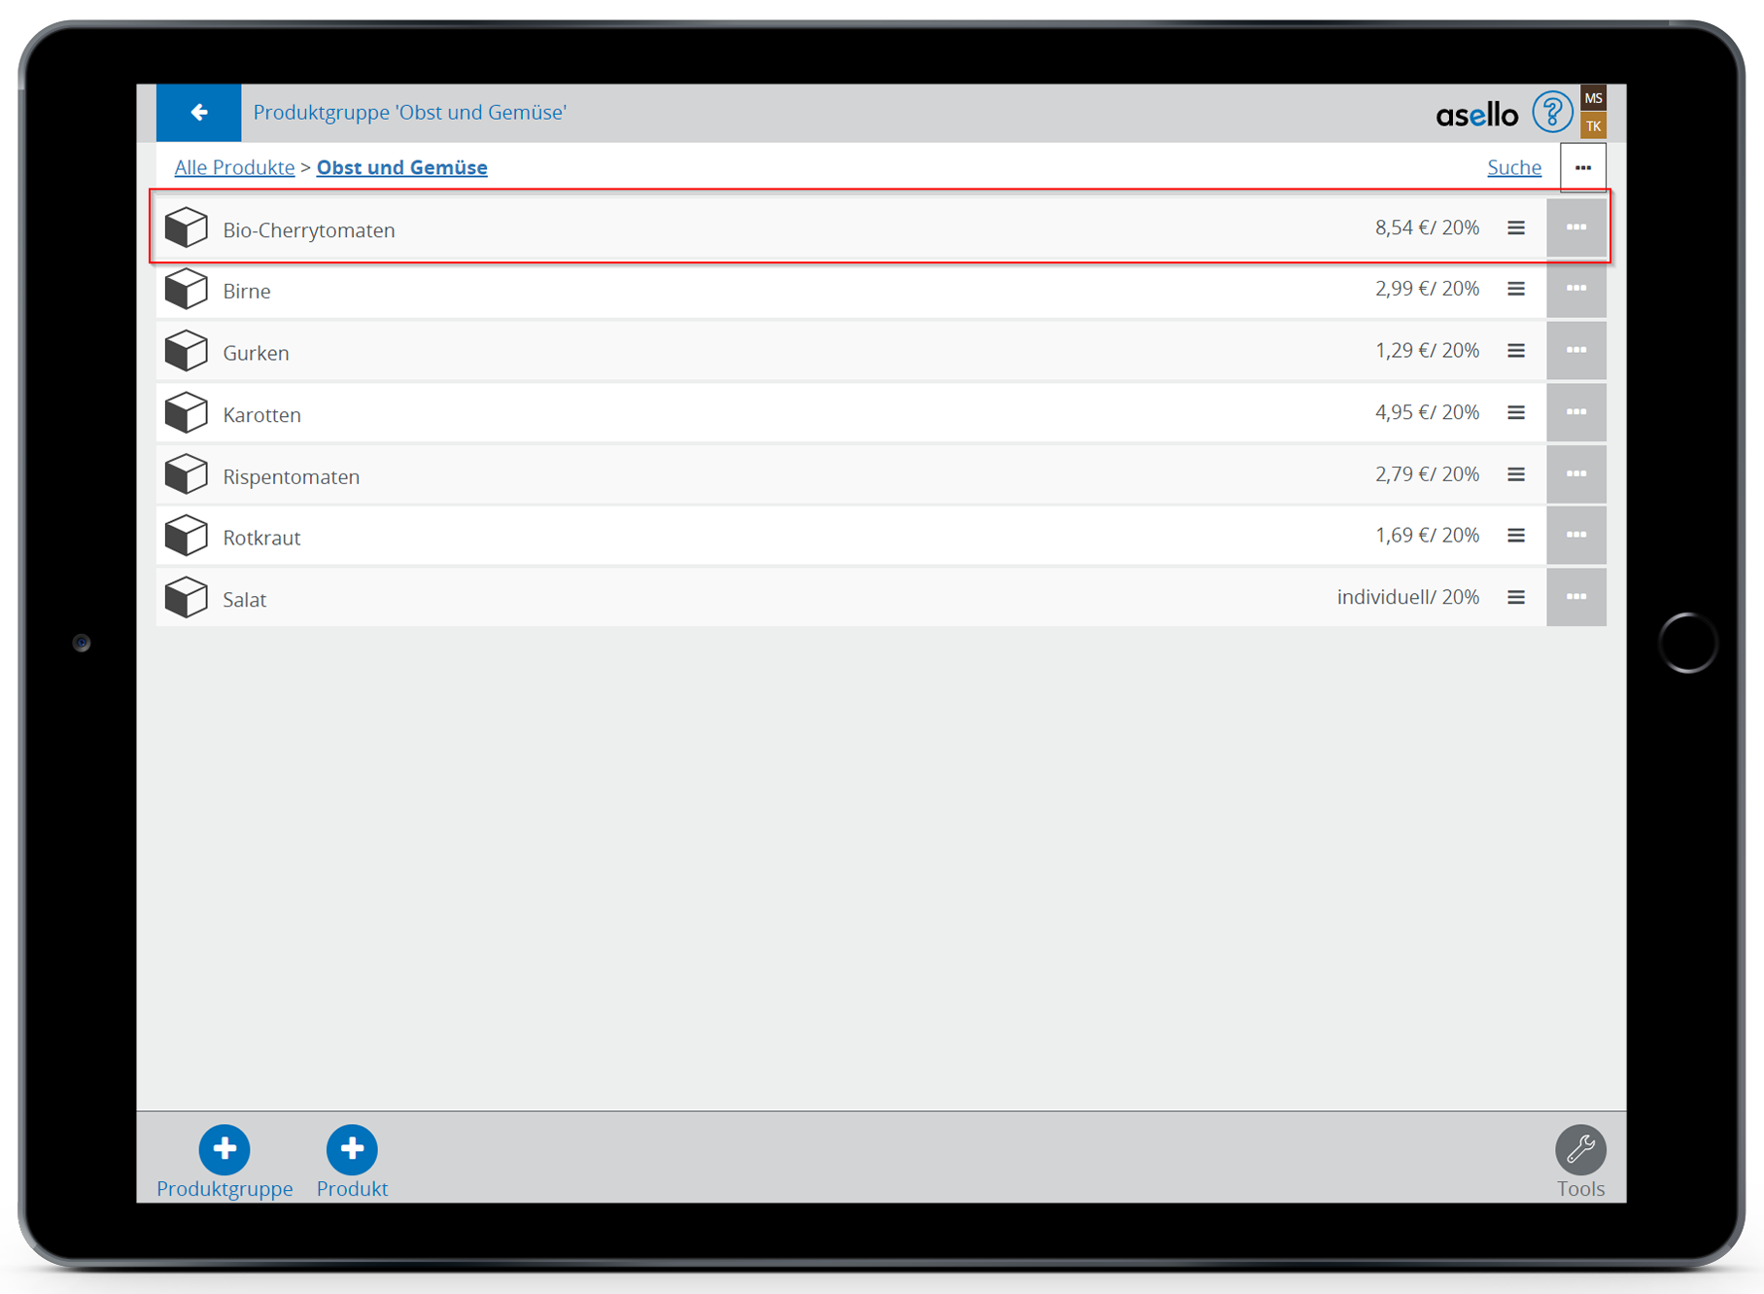Screen dimensions: 1764x1294
Task: Select the TK user badge
Action: (x=1593, y=126)
